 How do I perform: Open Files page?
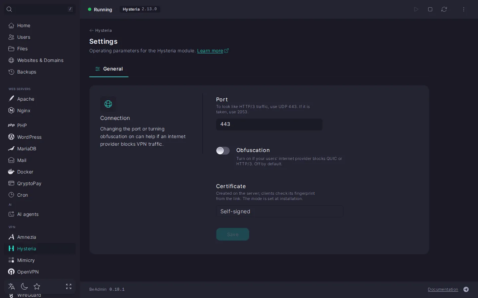click(40, 49)
